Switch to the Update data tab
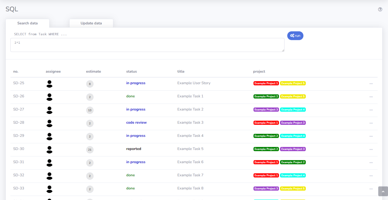Image resolution: width=388 pixels, height=200 pixels. (x=91, y=23)
